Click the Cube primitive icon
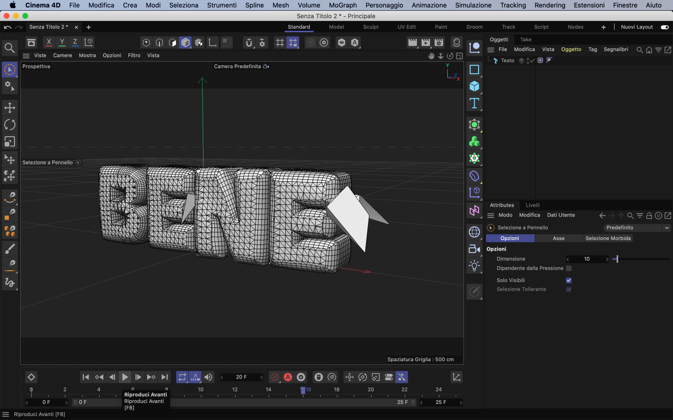673x420 pixels. (x=474, y=86)
